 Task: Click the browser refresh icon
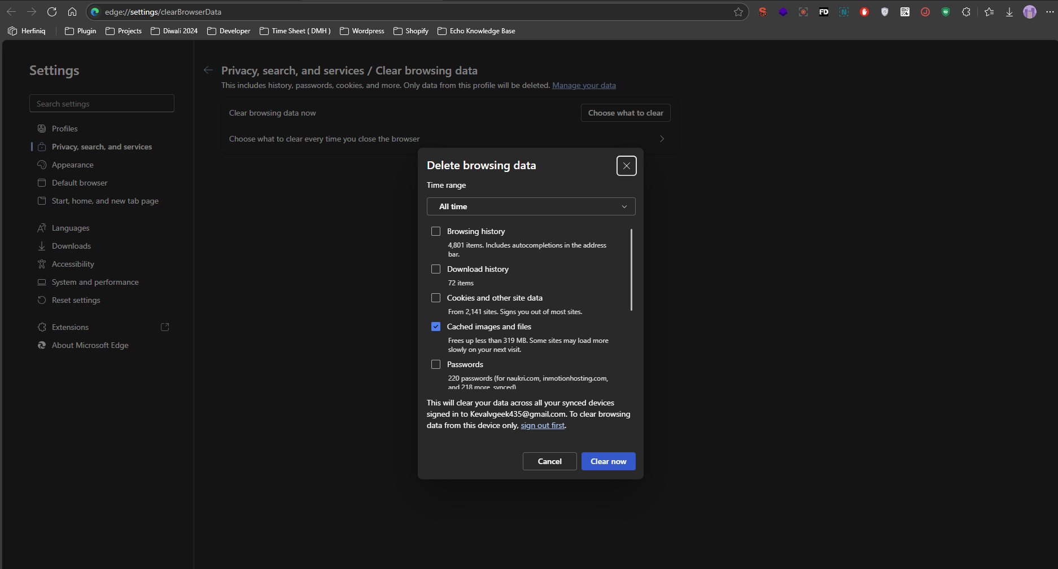pyautogui.click(x=52, y=12)
